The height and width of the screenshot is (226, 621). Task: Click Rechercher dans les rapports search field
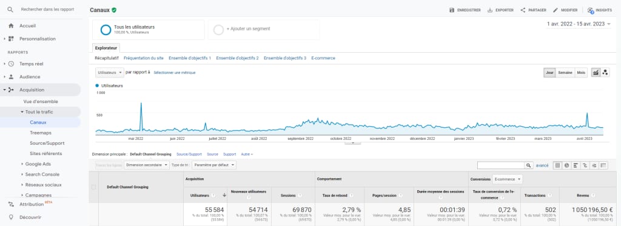pos(47,9)
